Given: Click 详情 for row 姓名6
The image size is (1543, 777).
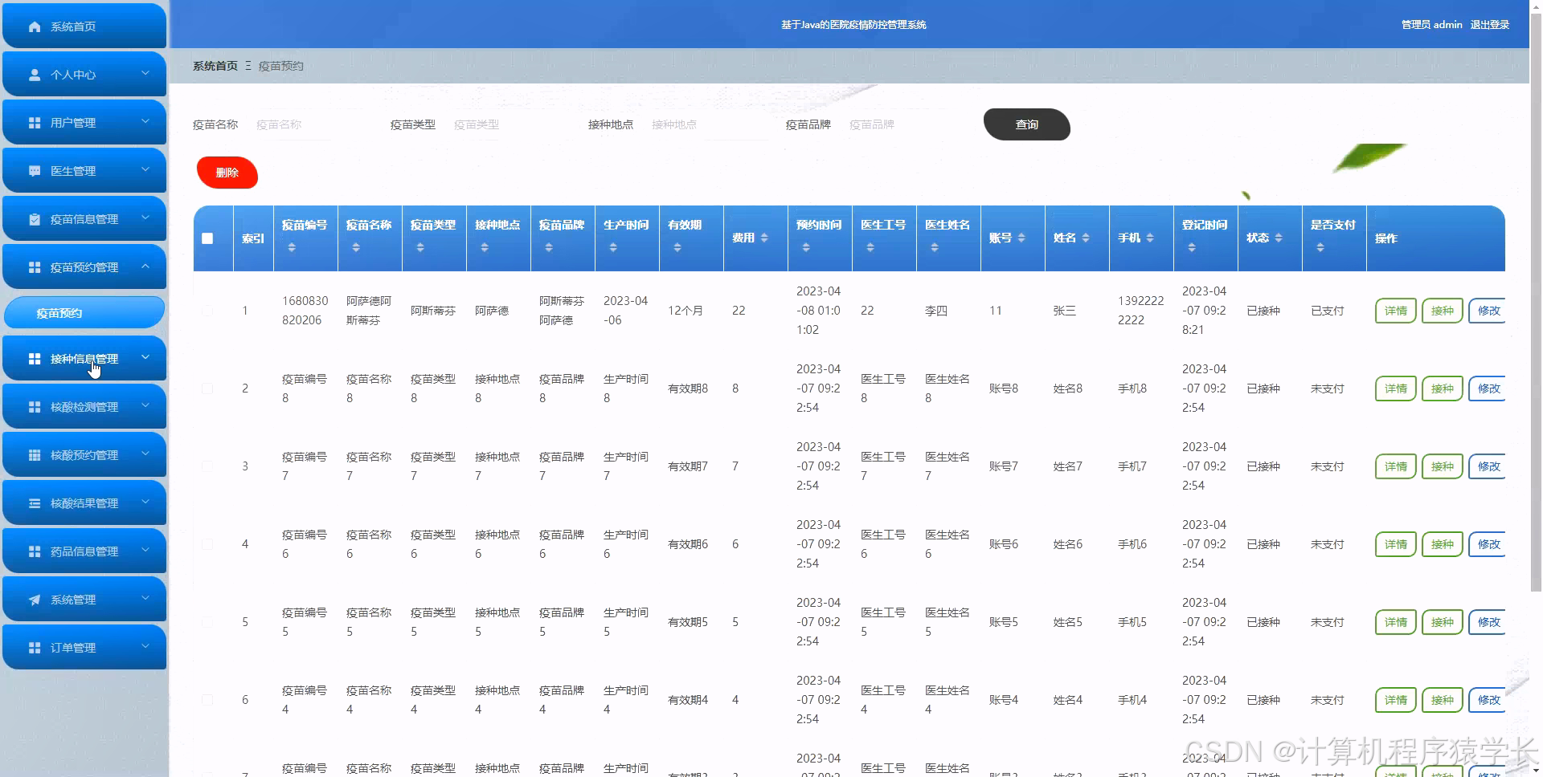Looking at the screenshot, I should [x=1395, y=544].
